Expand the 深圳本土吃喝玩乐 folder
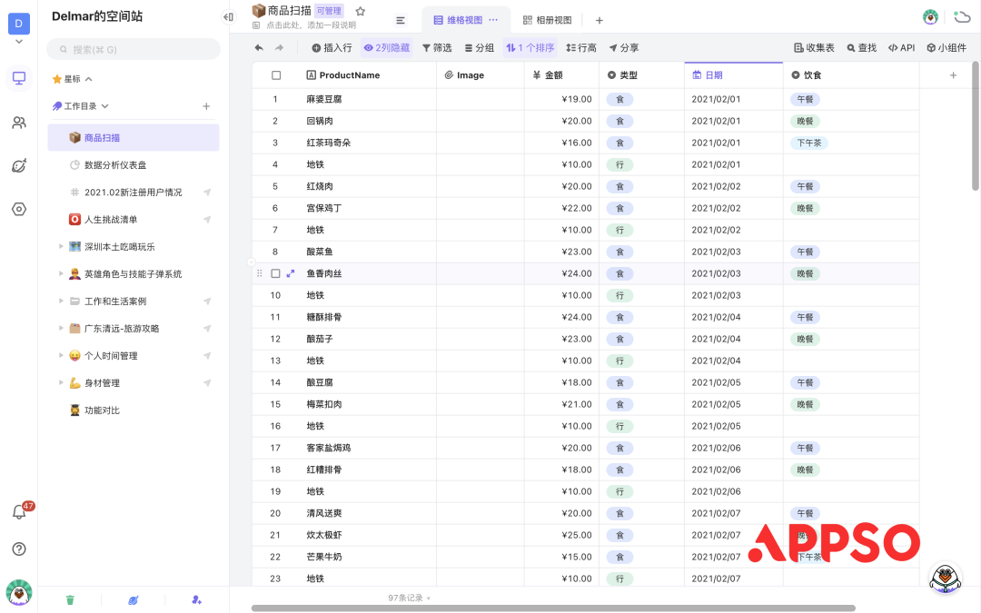981x613 pixels. 61,246
